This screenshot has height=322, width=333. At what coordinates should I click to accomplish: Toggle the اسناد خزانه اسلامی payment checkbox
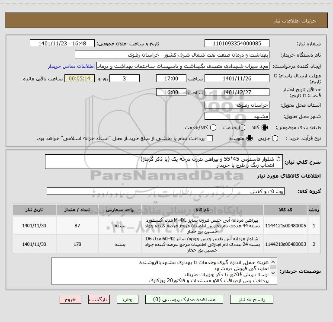click(210, 138)
